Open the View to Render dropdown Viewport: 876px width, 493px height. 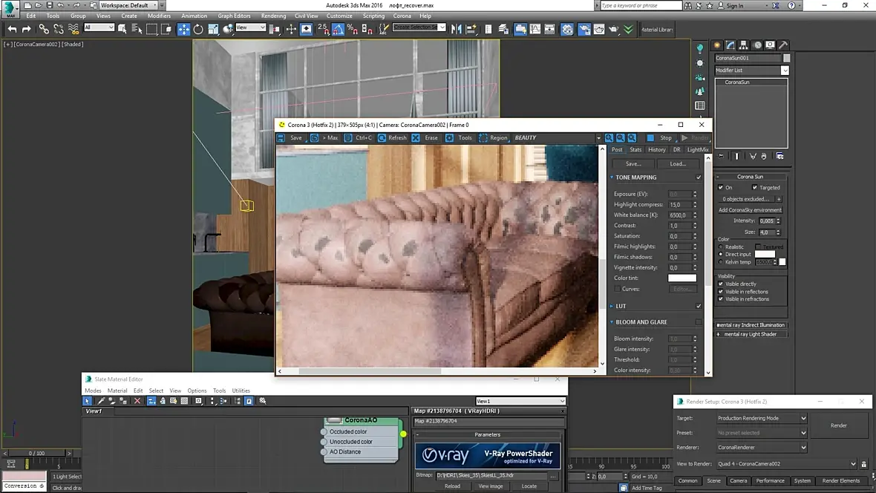click(x=786, y=464)
